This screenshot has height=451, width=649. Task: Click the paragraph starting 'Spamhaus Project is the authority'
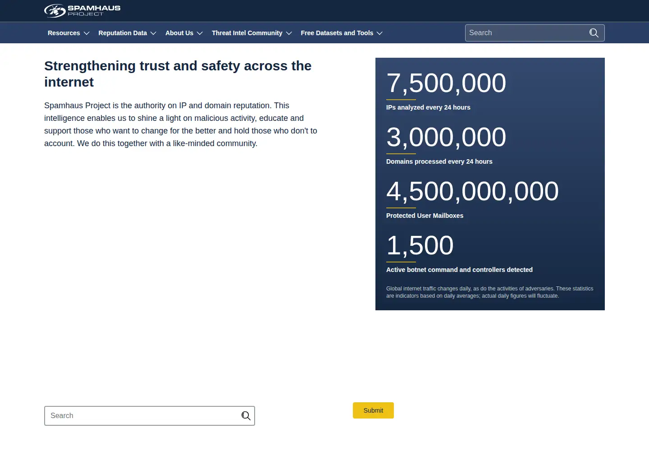[181, 124]
